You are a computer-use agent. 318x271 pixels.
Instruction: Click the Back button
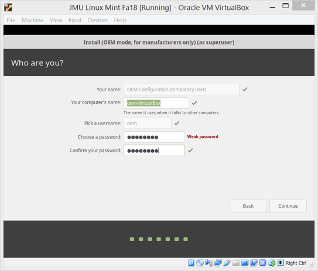[x=248, y=206]
